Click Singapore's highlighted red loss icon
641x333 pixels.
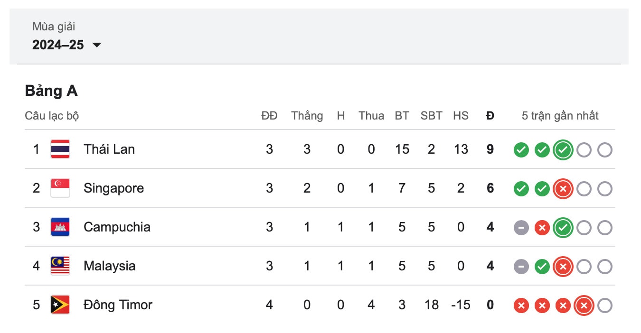tap(563, 189)
